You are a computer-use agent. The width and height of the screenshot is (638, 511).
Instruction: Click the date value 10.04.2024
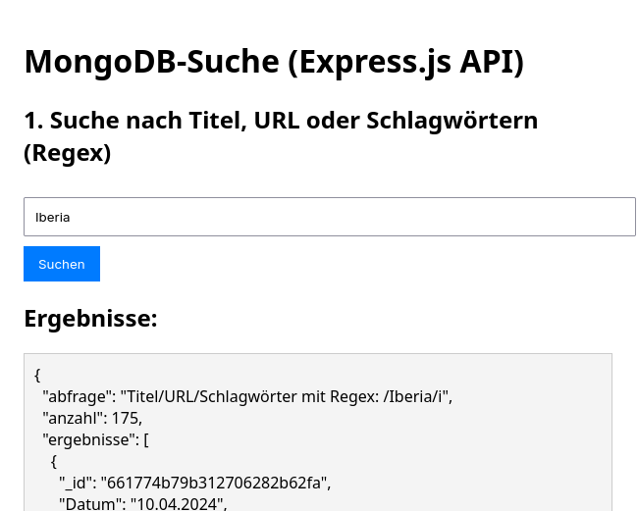[177, 504]
